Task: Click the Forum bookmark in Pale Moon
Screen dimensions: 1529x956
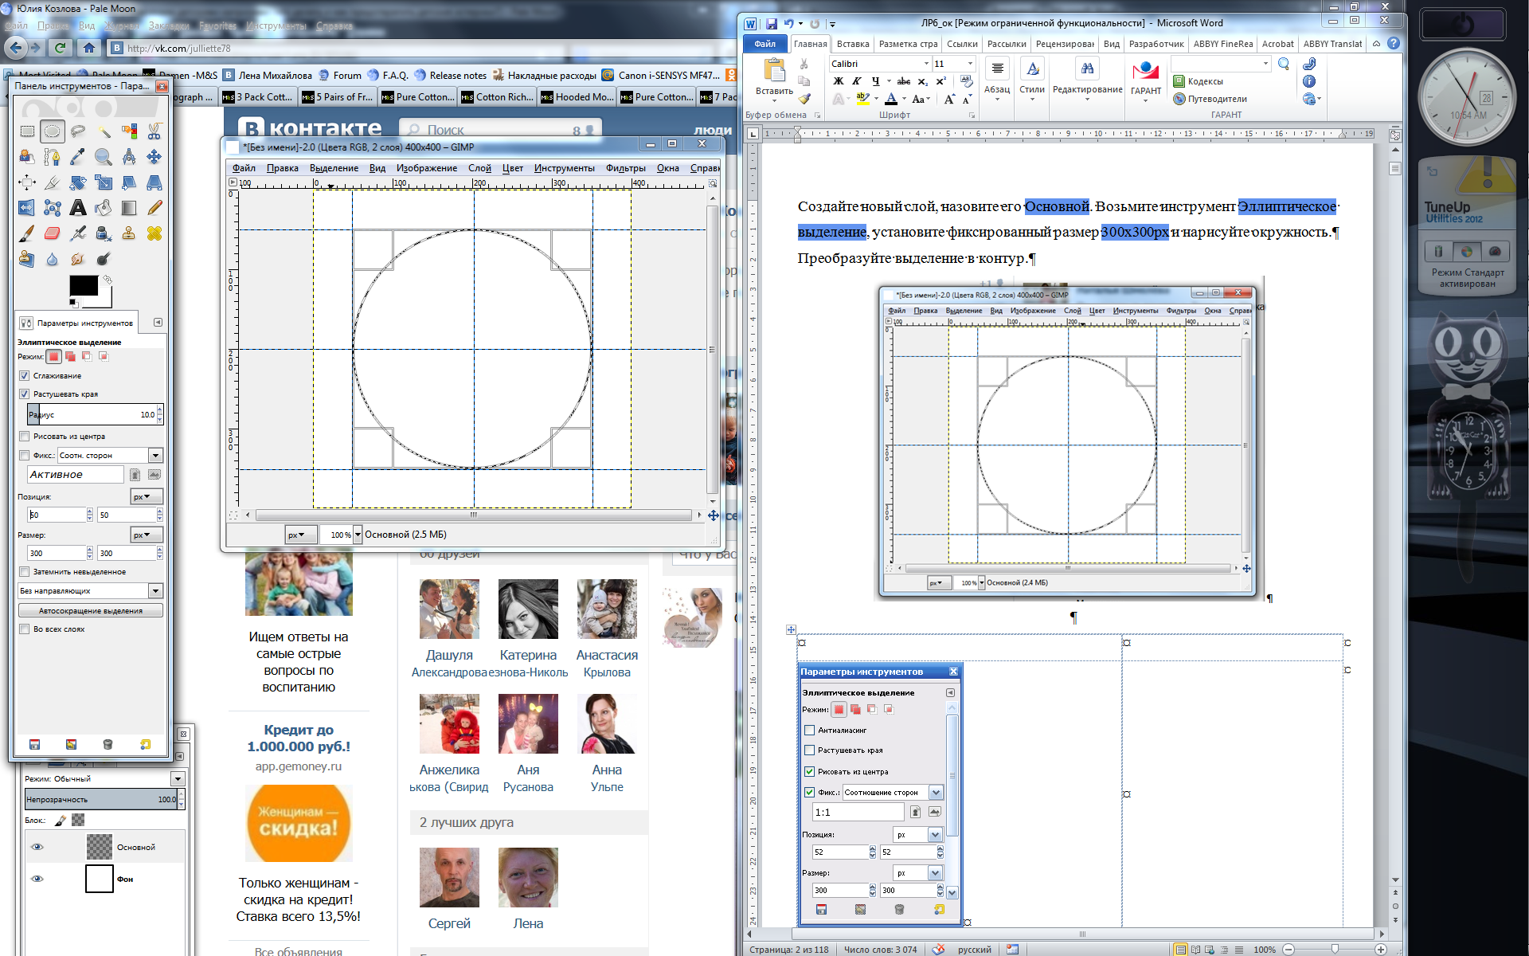Action: tap(340, 75)
